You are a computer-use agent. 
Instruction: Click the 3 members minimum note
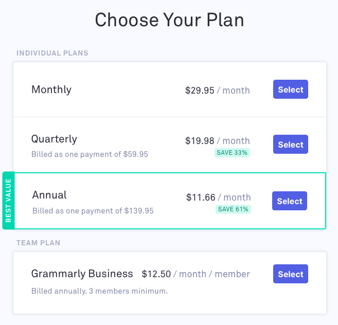99,291
